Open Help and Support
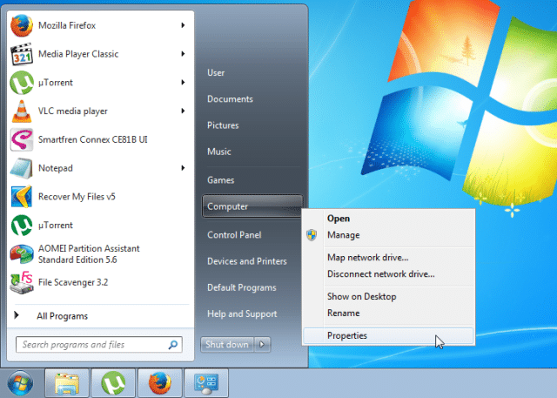Screen dimensions: 557x398 pyautogui.click(x=242, y=314)
